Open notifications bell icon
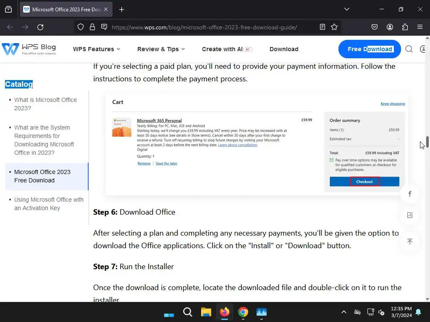The image size is (430, 322). coord(419,312)
